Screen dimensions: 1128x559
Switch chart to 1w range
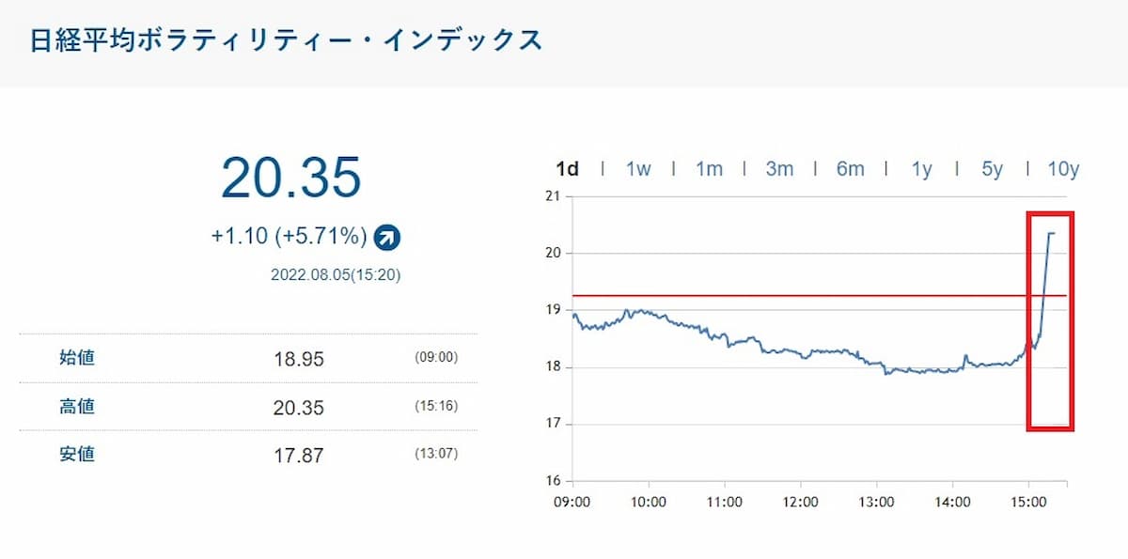coord(638,169)
